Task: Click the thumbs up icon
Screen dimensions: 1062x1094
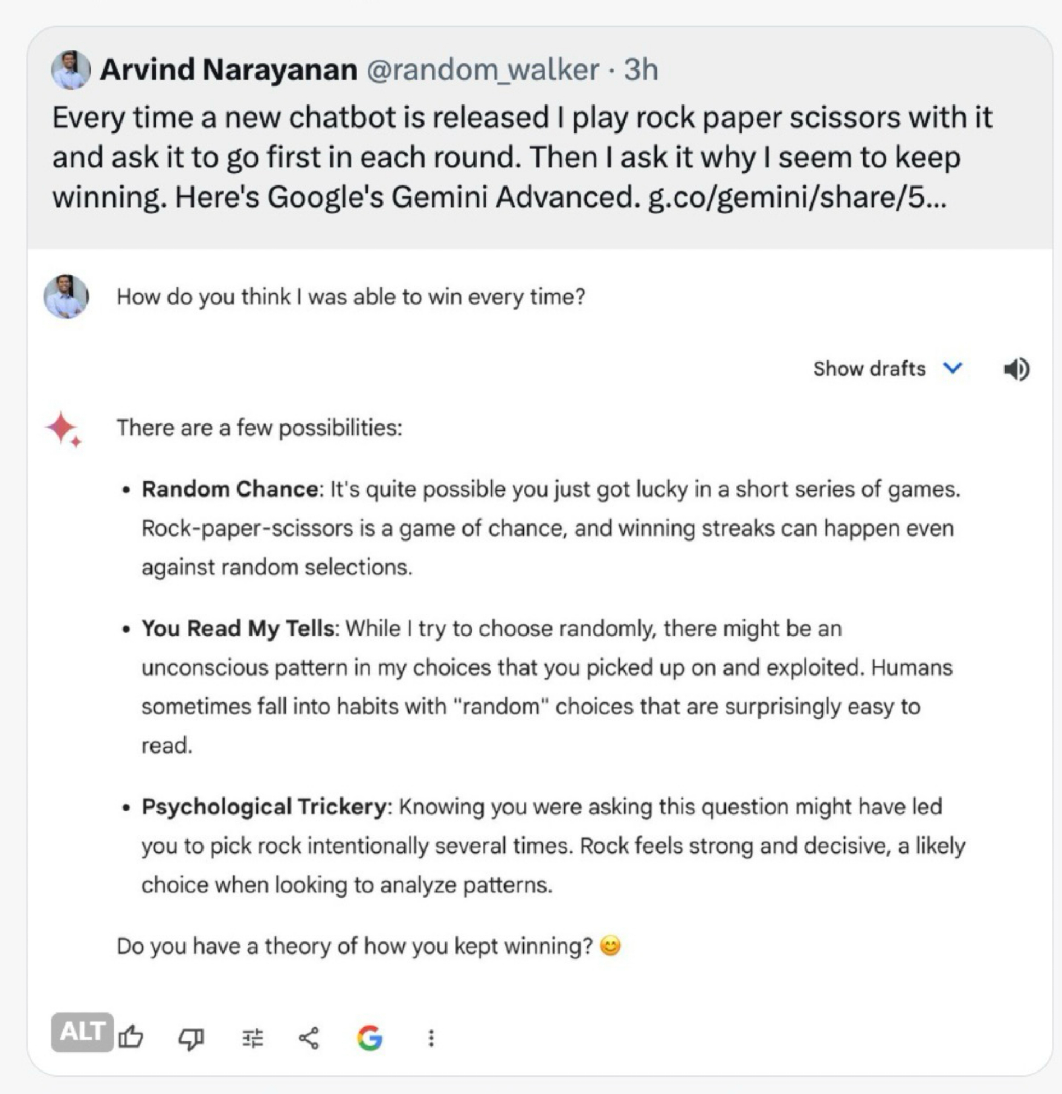Action: pos(131,1038)
